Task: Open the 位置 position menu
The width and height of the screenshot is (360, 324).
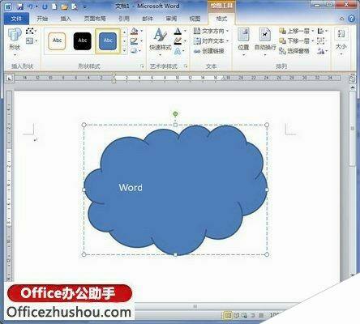Action: (243, 42)
